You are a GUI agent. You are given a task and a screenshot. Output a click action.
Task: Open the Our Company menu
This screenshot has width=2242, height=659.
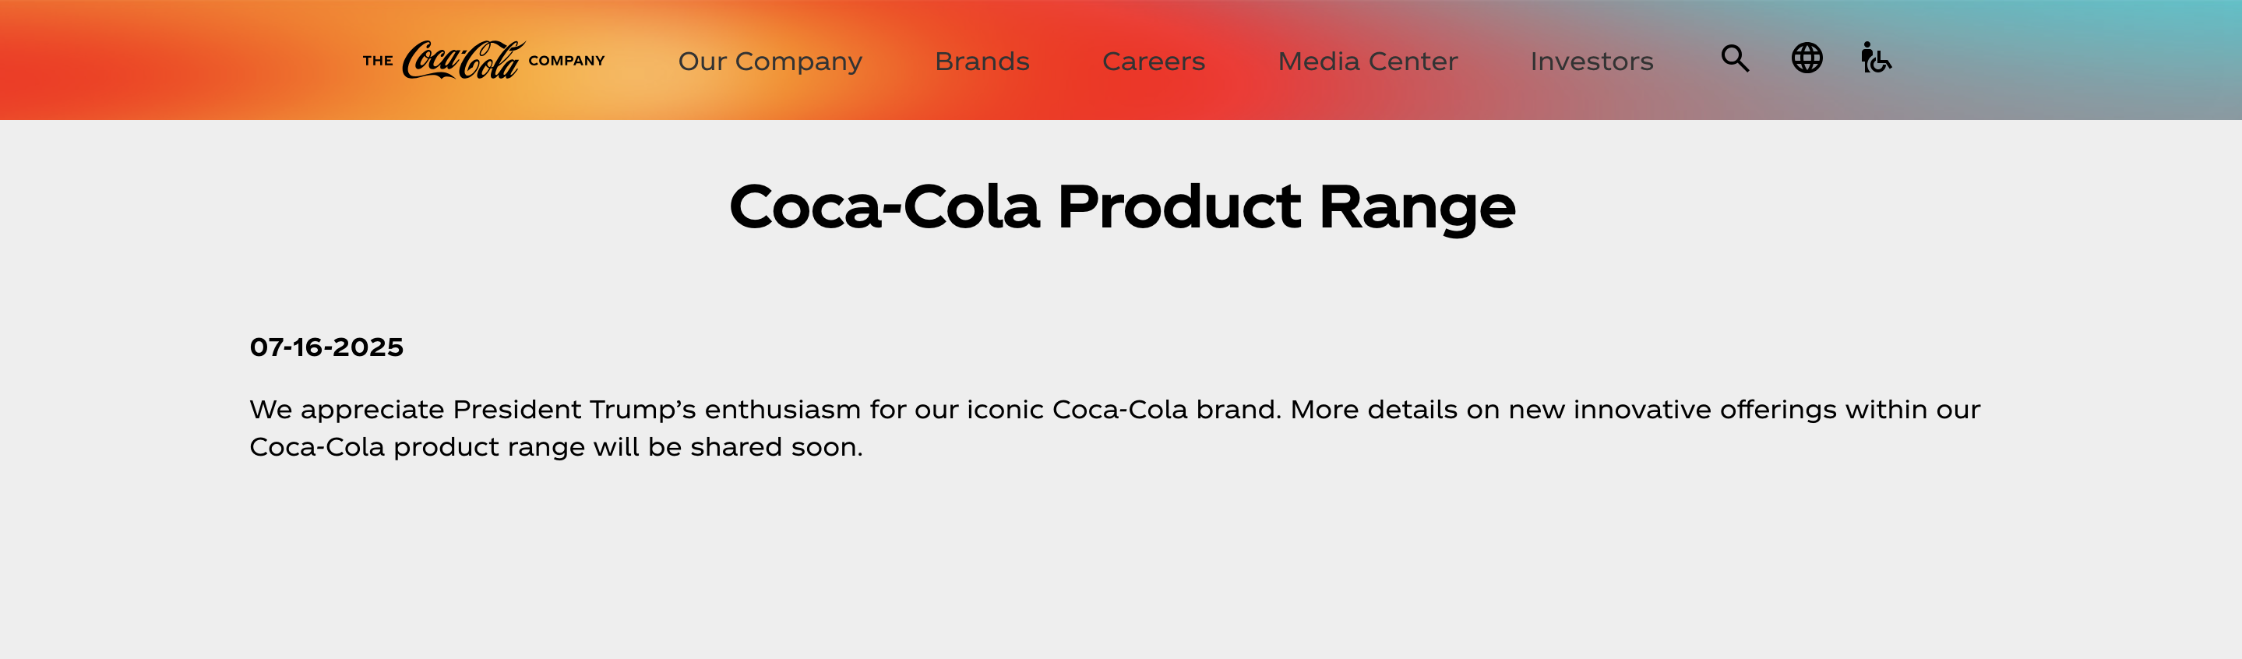coord(770,61)
